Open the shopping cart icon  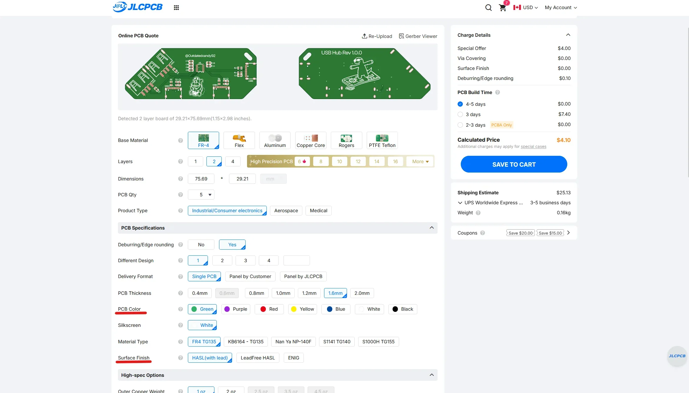503,8
